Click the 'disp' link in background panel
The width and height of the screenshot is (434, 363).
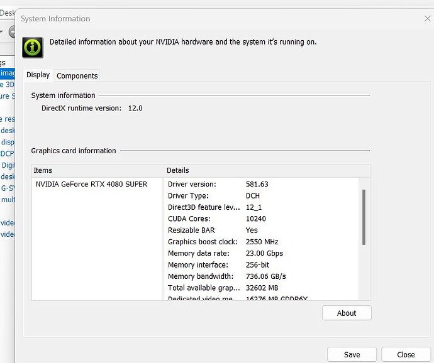8,142
